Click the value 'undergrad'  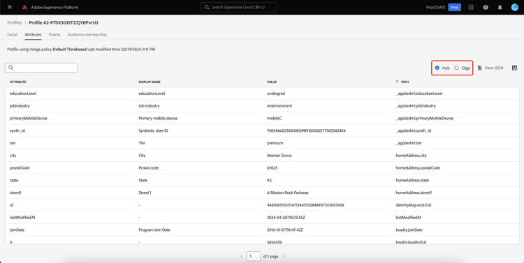click(x=276, y=93)
